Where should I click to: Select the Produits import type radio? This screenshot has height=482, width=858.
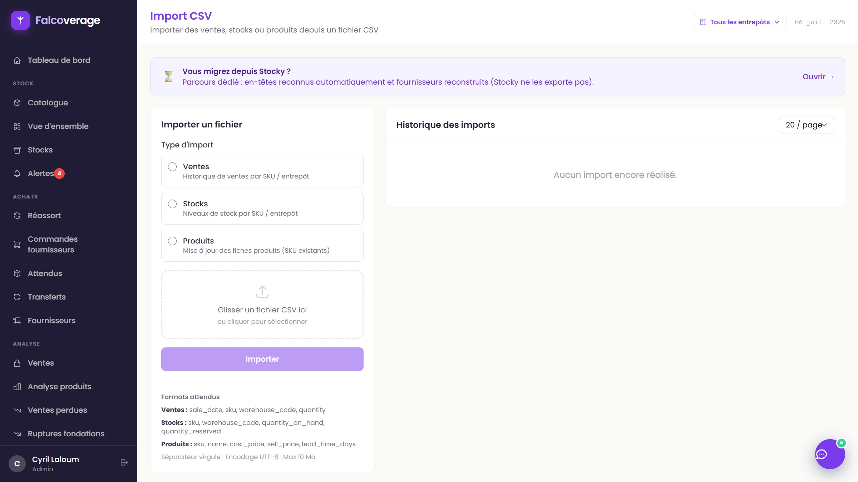(172, 241)
